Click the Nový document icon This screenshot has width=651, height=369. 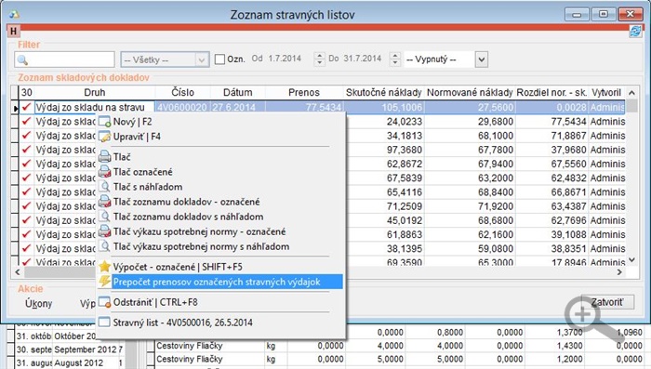pyautogui.click(x=105, y=122)
